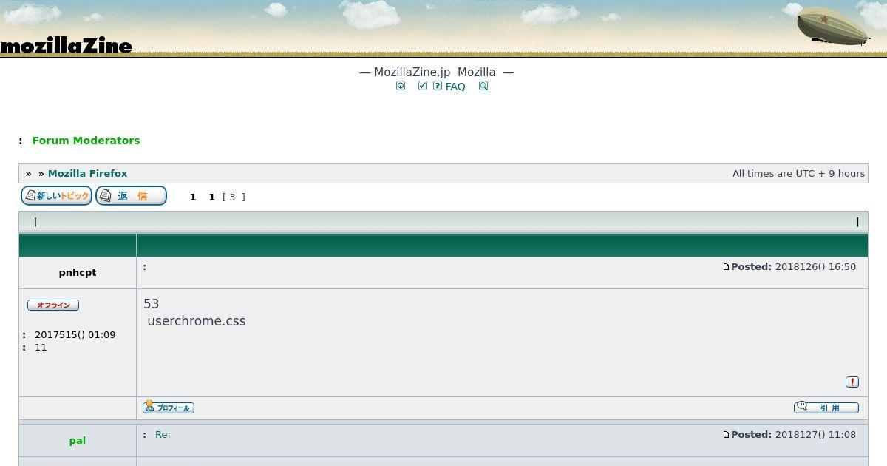Screen dimensions: 887x466
Task: Click the magnifier search icon
Action: point(483,86)
